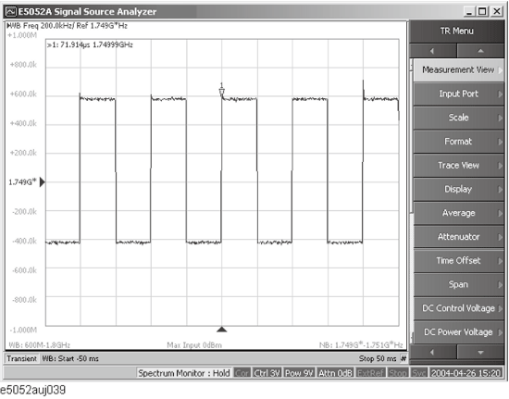Screen dimensions: 509x399
Task: Expand the Scale softkey submenu
Action: pos(458,118)
